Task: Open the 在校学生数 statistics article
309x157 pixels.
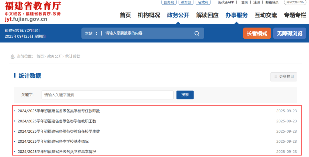Action: pos(59,131)
